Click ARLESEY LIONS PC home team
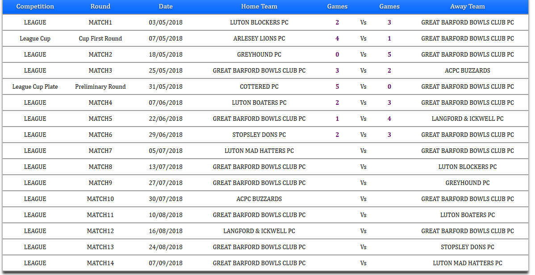The image size is (535, 275). tap(259, 38)
